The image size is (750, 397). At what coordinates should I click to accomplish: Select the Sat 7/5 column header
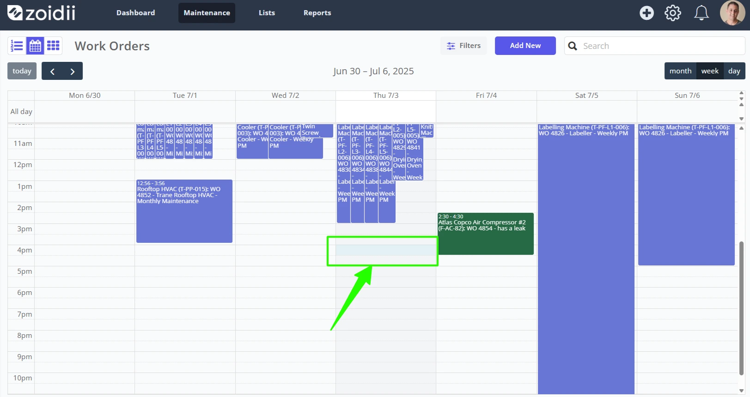[586, 96]
